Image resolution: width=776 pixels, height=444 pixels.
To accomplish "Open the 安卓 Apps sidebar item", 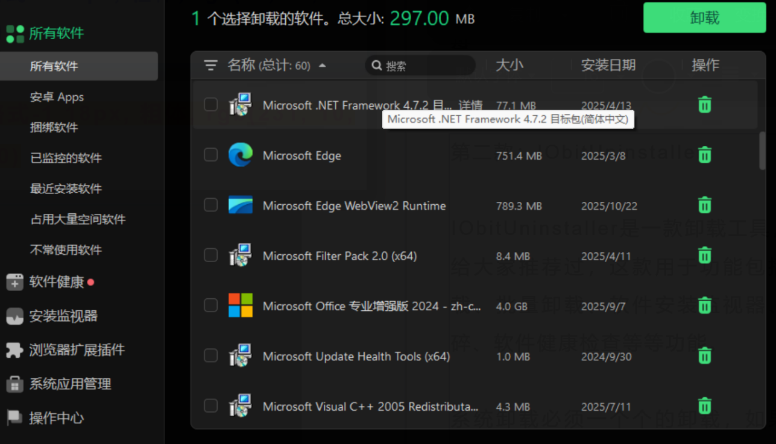I will [x=57, y=97].
